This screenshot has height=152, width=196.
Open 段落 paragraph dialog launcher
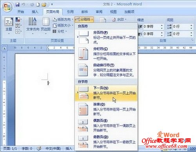click(x=192, y=40)
